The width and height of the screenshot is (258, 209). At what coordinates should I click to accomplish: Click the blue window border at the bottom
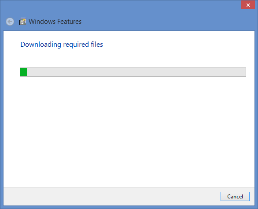point(129,207)
